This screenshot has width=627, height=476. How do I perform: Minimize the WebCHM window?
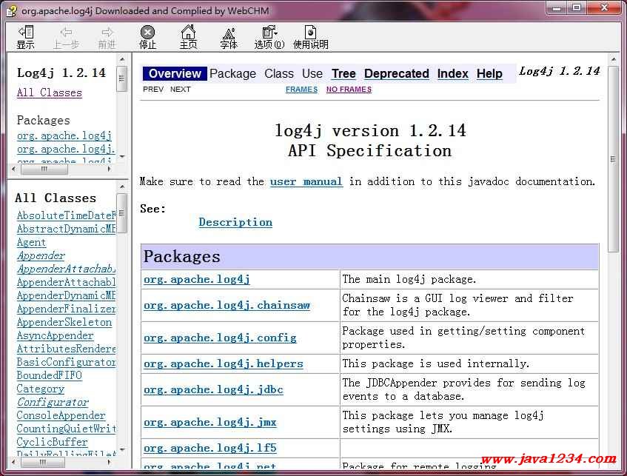557,7
